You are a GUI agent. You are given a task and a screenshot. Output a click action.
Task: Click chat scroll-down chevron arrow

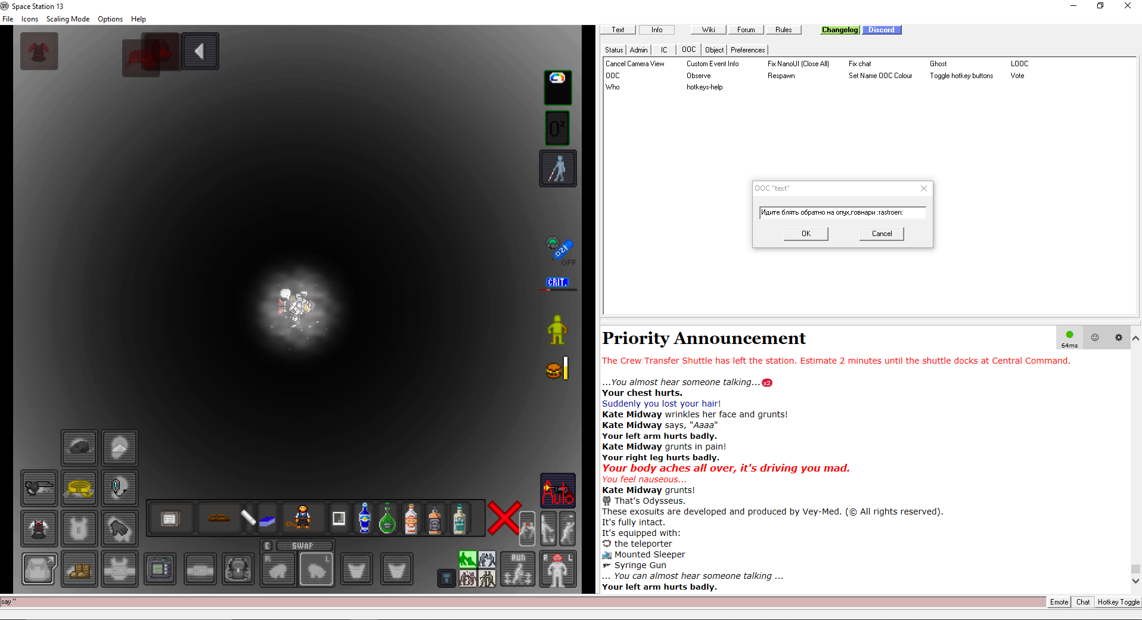pyautogui.click(x=1135, y=581)
